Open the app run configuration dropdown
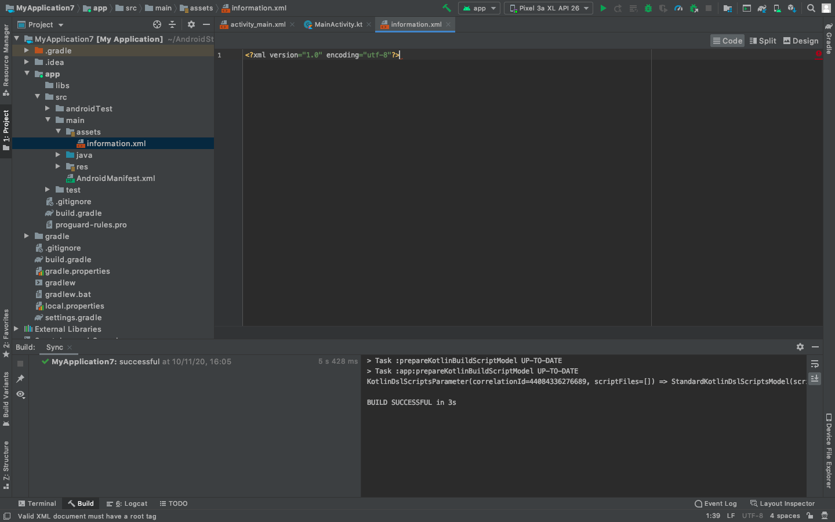 click(x=479, y=8)
